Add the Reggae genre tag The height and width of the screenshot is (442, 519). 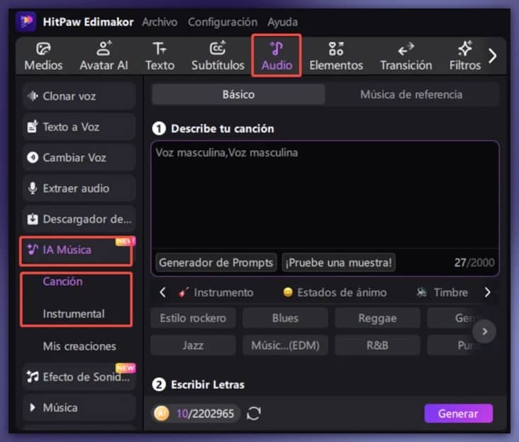[x=377, y=318]
